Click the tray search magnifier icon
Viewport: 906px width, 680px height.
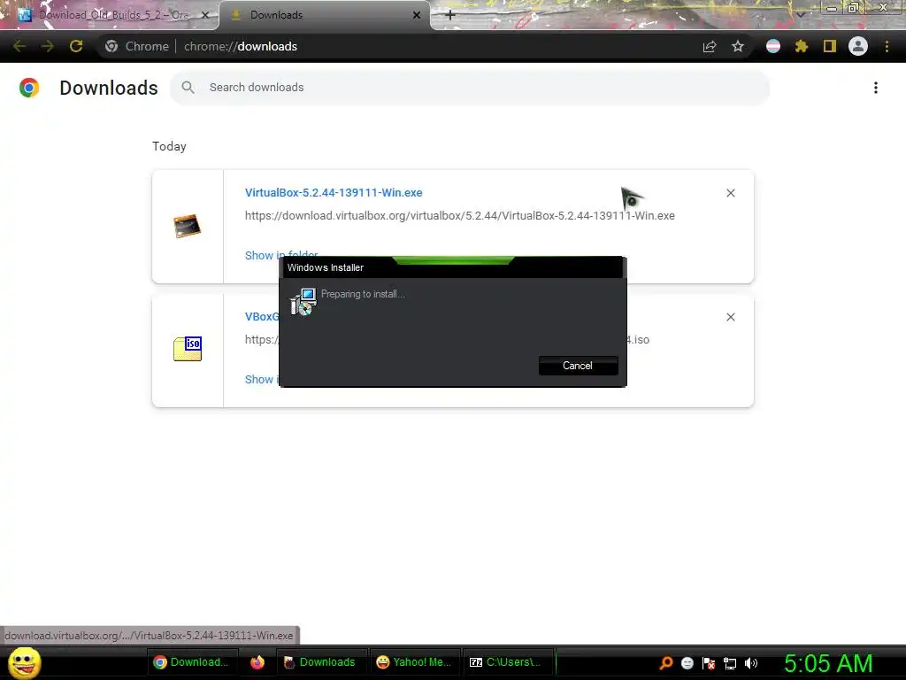click(666, 663)
